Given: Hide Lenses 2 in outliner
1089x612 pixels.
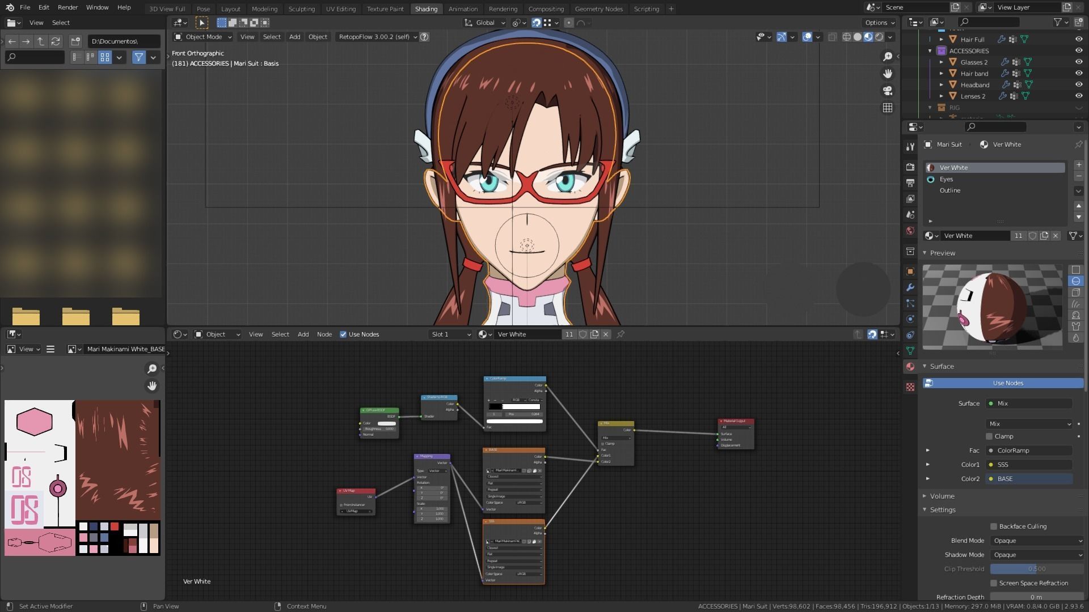Looking at the screenshot, I should tap(1079, 96).
